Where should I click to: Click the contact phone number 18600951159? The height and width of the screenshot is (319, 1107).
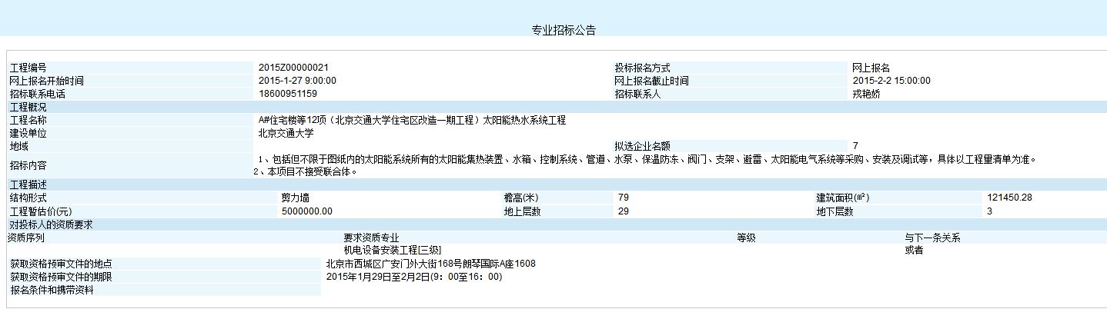288,94
